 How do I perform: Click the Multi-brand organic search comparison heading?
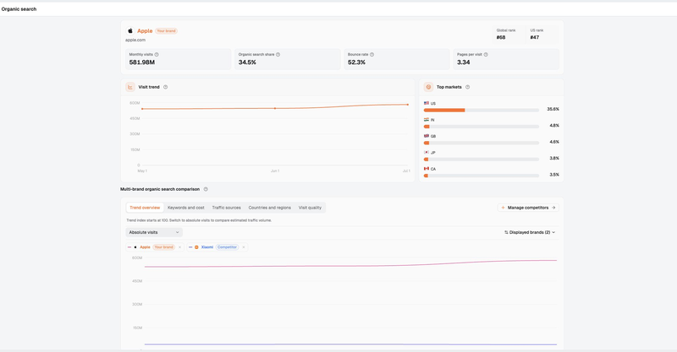coord(160,189)
